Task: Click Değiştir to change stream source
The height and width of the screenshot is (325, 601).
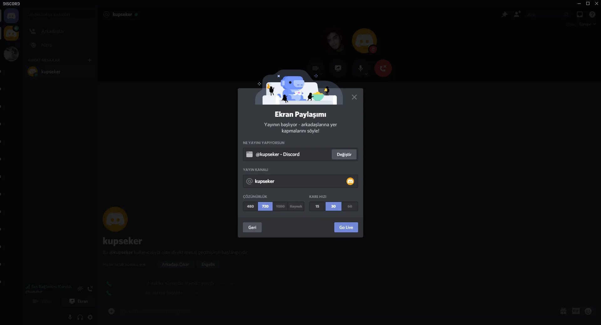Action: [x=344, y=154]
